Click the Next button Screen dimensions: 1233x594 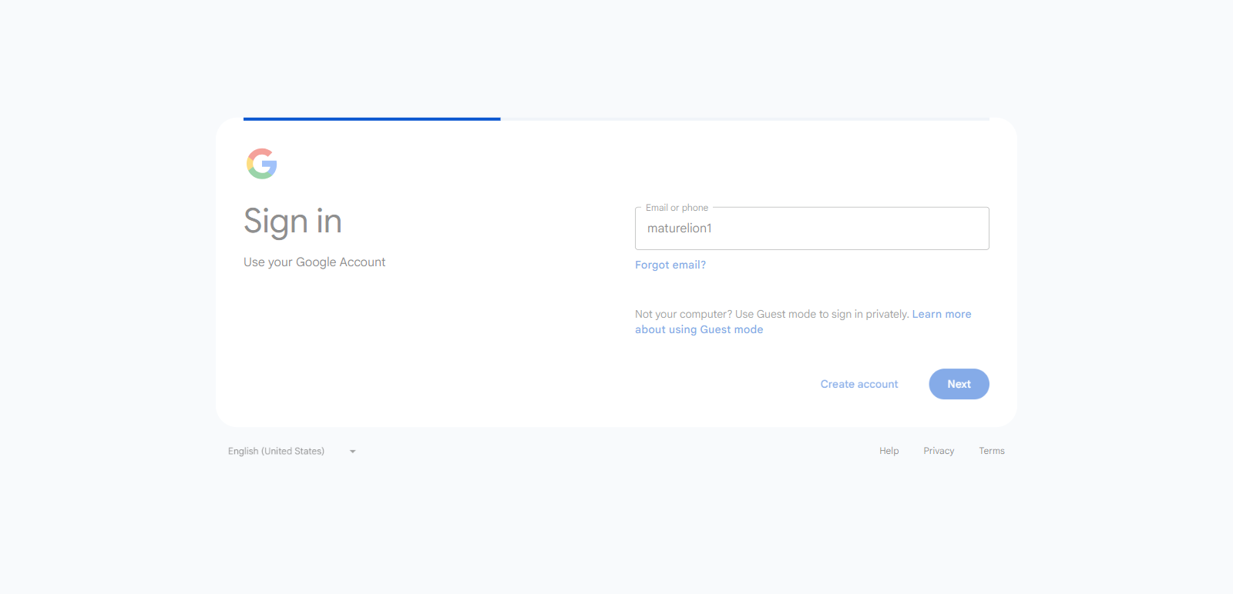tap(959, 384)
